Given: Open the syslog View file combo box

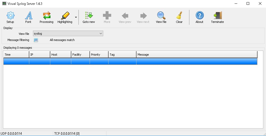Looking at the screenshot, I should click(68, 34).
